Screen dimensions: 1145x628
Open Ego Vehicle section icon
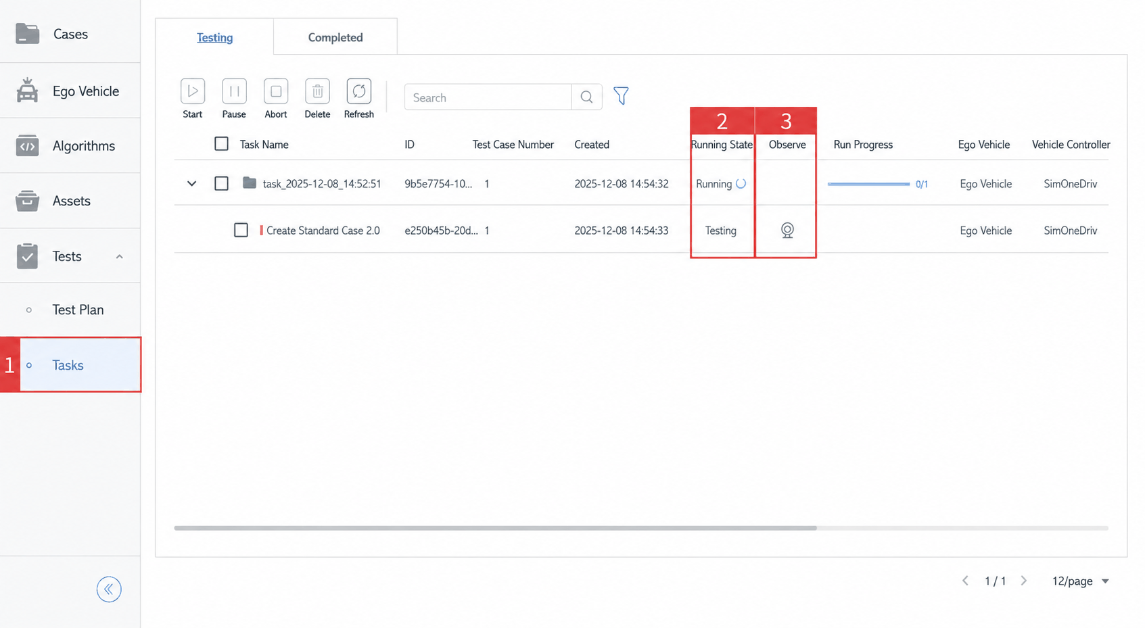[28, 91]
